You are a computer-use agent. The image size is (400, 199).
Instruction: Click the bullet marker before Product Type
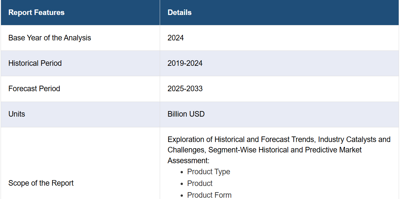click(x=182, y=172)
